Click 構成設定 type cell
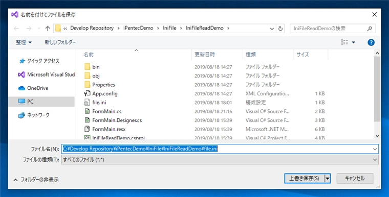This screenshot has width=389, height=197. [x=256, y=103]
